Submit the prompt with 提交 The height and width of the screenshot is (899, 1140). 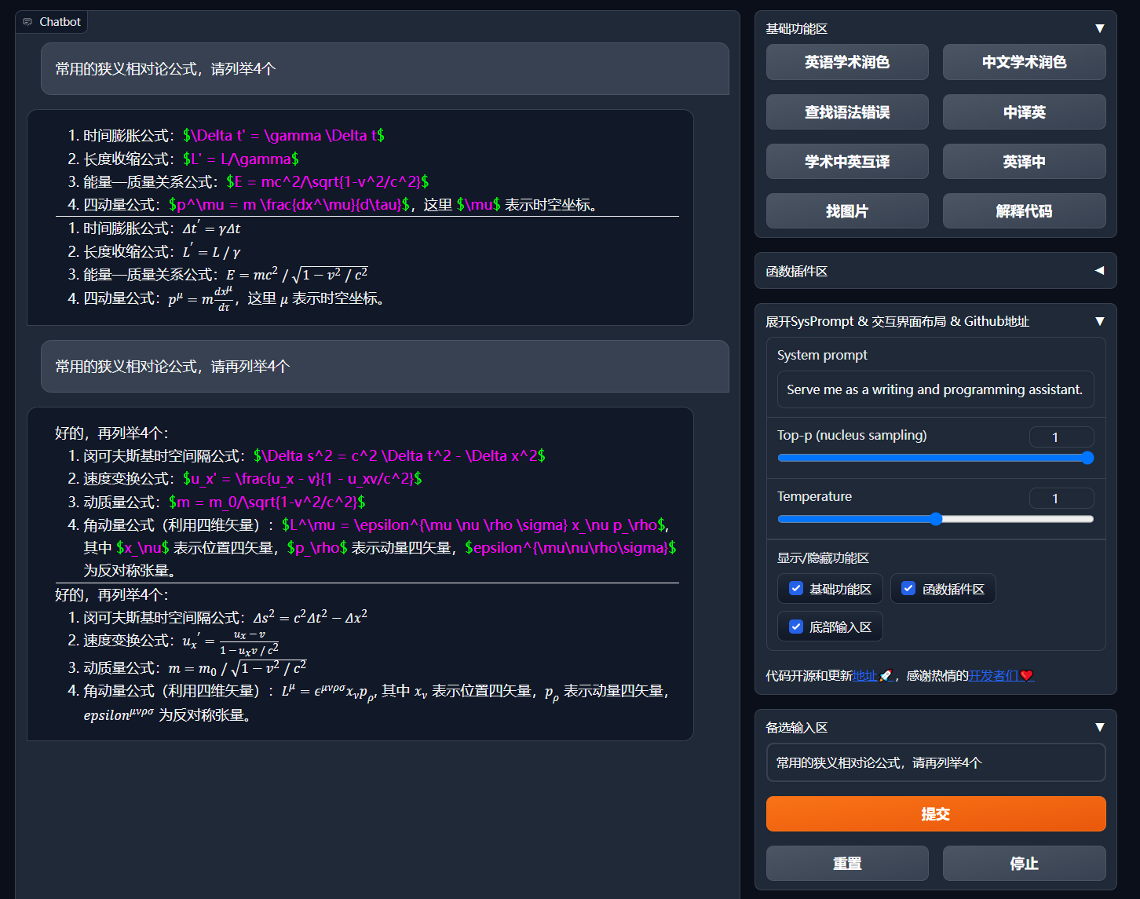pyautogui.click(x=935, y=814)
